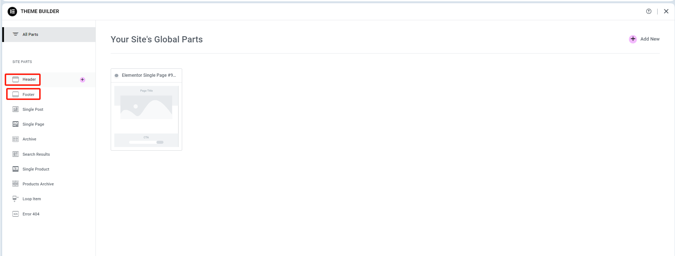The height and width of the screenshot is (256, 675).
Task: Click the All Parts filter icon
Action: pyautogui.click(x=16, y=34)
